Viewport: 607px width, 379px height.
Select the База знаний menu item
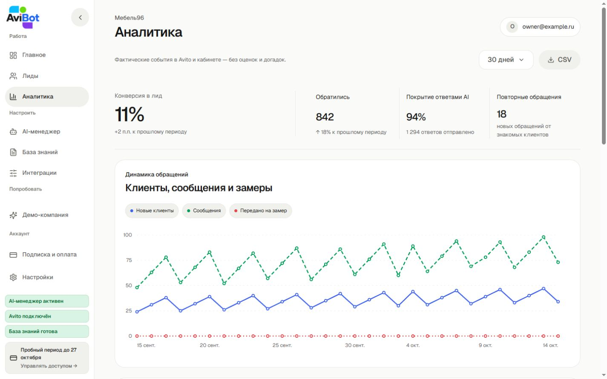[47, 152]
